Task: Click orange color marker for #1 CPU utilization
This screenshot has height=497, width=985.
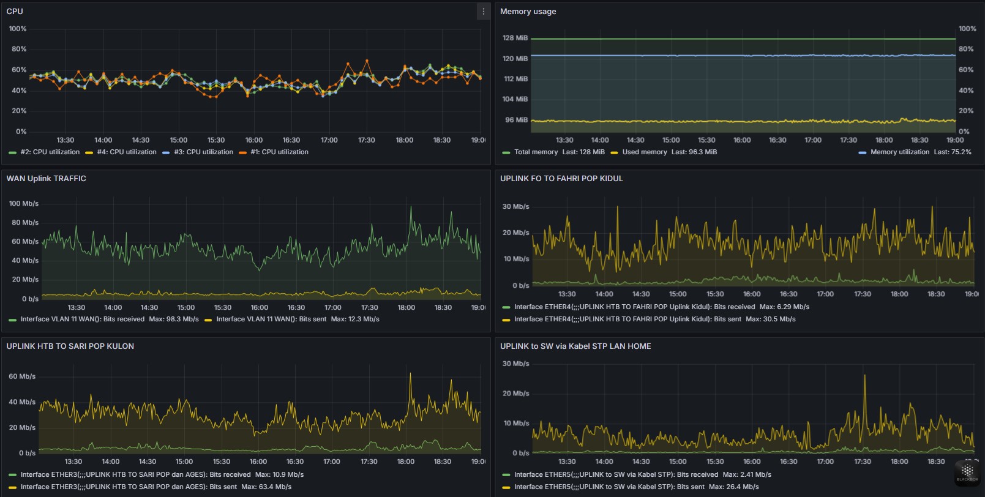Action: click(242, 152)
